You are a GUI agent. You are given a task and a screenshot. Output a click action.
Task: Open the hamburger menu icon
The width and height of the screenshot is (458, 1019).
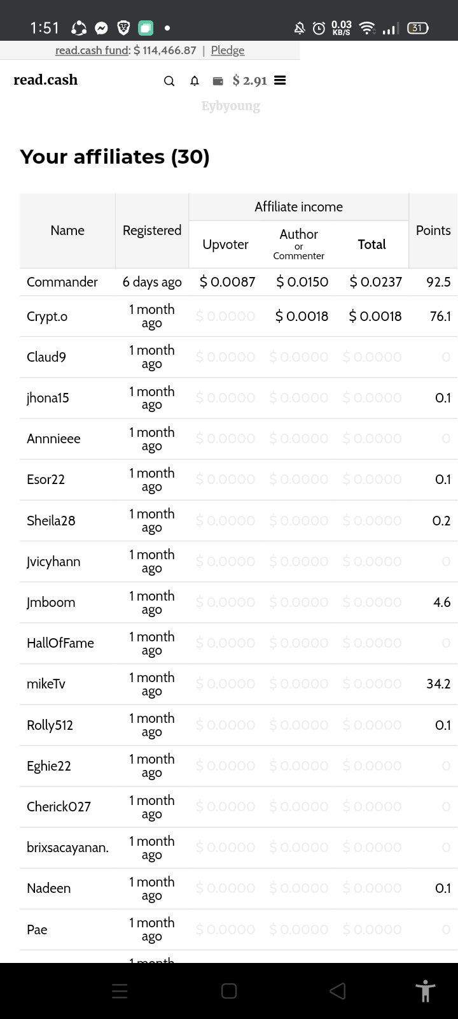[x=280, y=80]
